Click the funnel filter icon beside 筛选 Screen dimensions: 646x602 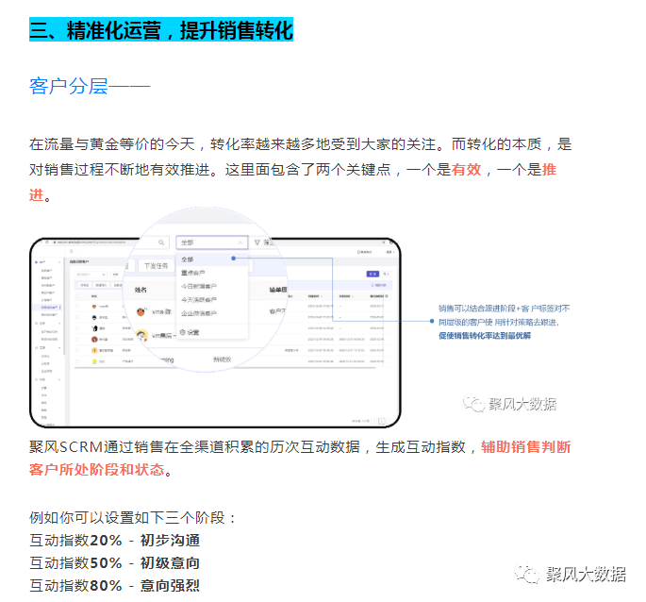tap(257, 242)
